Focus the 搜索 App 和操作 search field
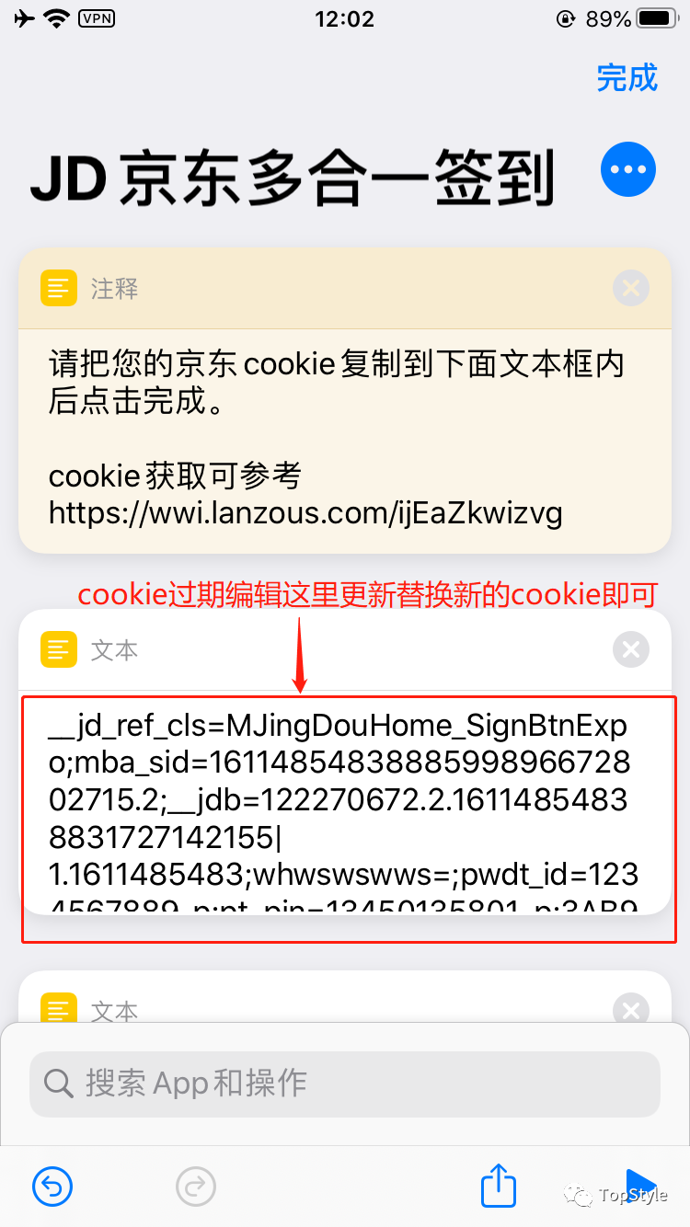Screen dimensions: 690x1227 [x=345, y=1084]
